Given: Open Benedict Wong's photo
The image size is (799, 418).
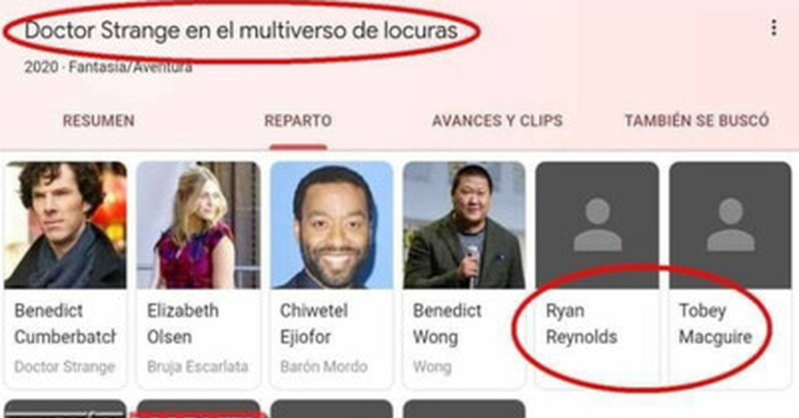Looking at the screenshot, I should [464, 225].
